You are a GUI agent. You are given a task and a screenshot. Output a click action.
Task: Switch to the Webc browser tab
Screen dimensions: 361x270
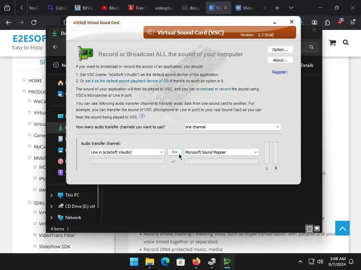(x=245, y=8)
